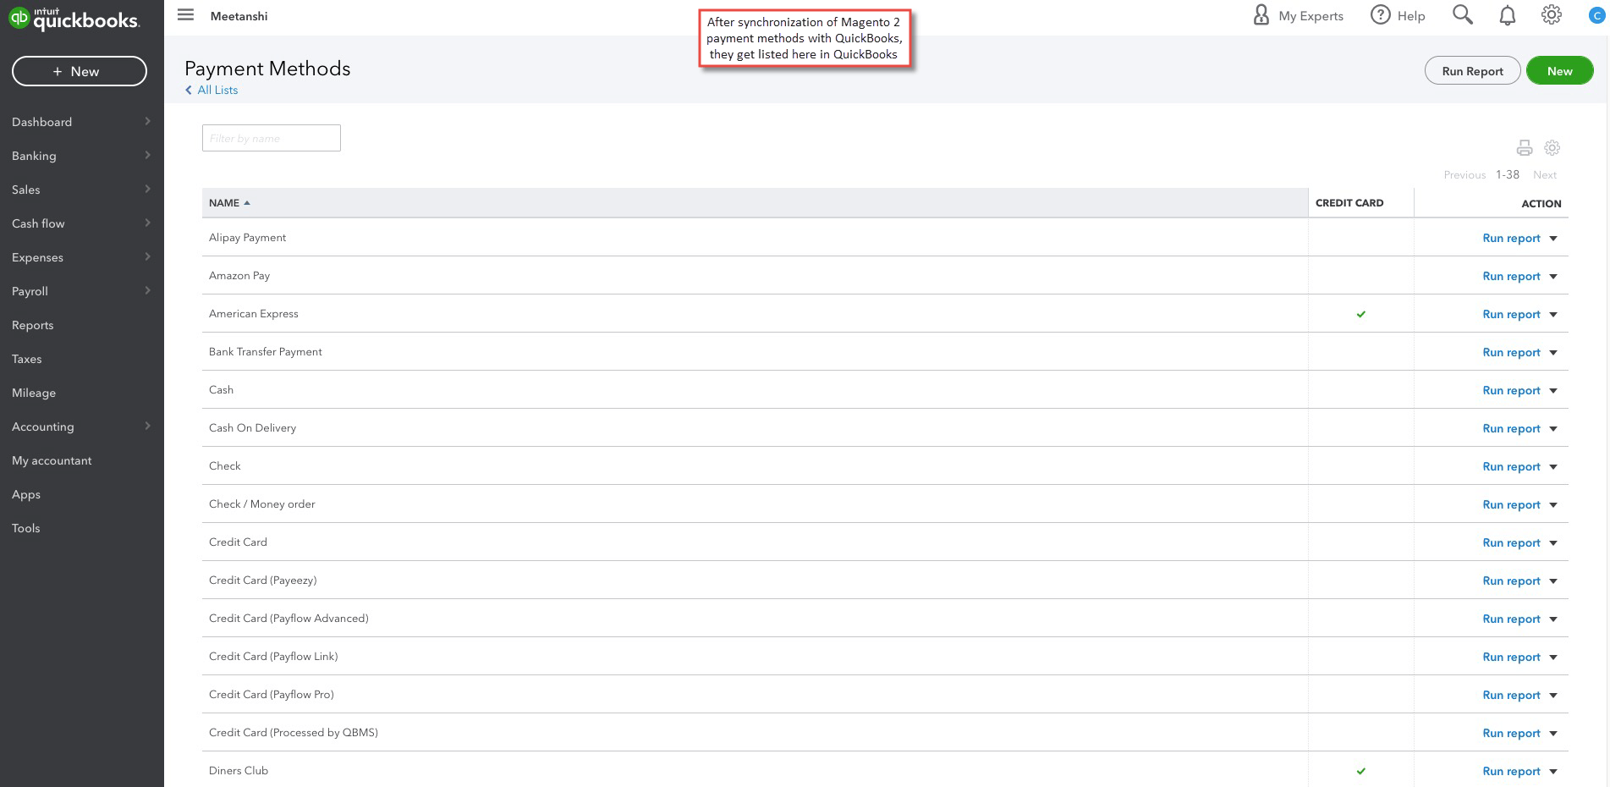Open action dropdown for Credit Card (Processed by QBMS)
This screenshot has width=1610, height=787.
(1553, 734)
